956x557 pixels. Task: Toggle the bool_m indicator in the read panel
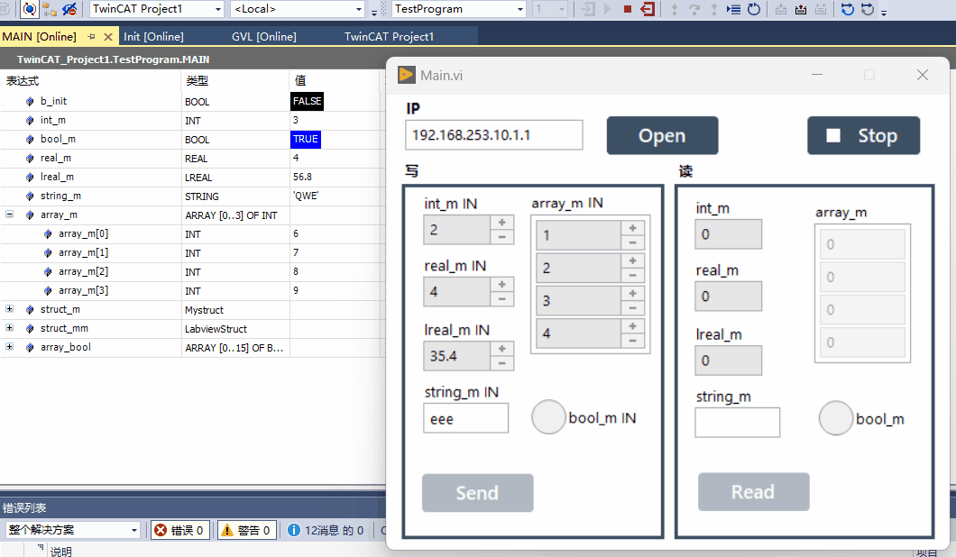point(835,417)
